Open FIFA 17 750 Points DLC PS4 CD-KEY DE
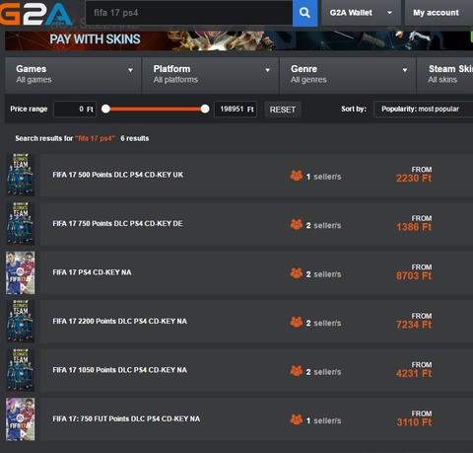The image size is (473, 453). click(x=117, y=223)
